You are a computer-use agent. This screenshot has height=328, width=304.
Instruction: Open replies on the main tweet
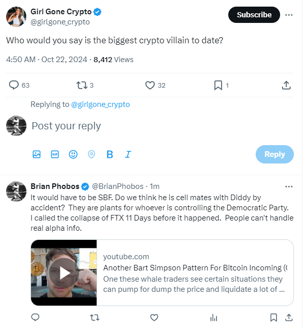(14, 85)
